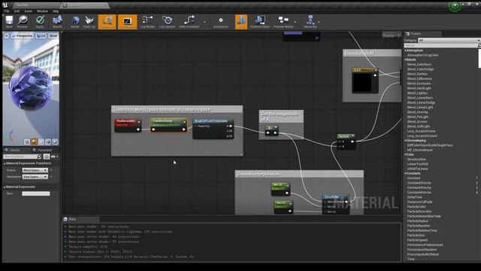Image resolution: width=481 pixels, height=271 pixels.
Task: Open the Hierarchy dropdown arrow
Action: pyautogui.click(x=319, y=22)
